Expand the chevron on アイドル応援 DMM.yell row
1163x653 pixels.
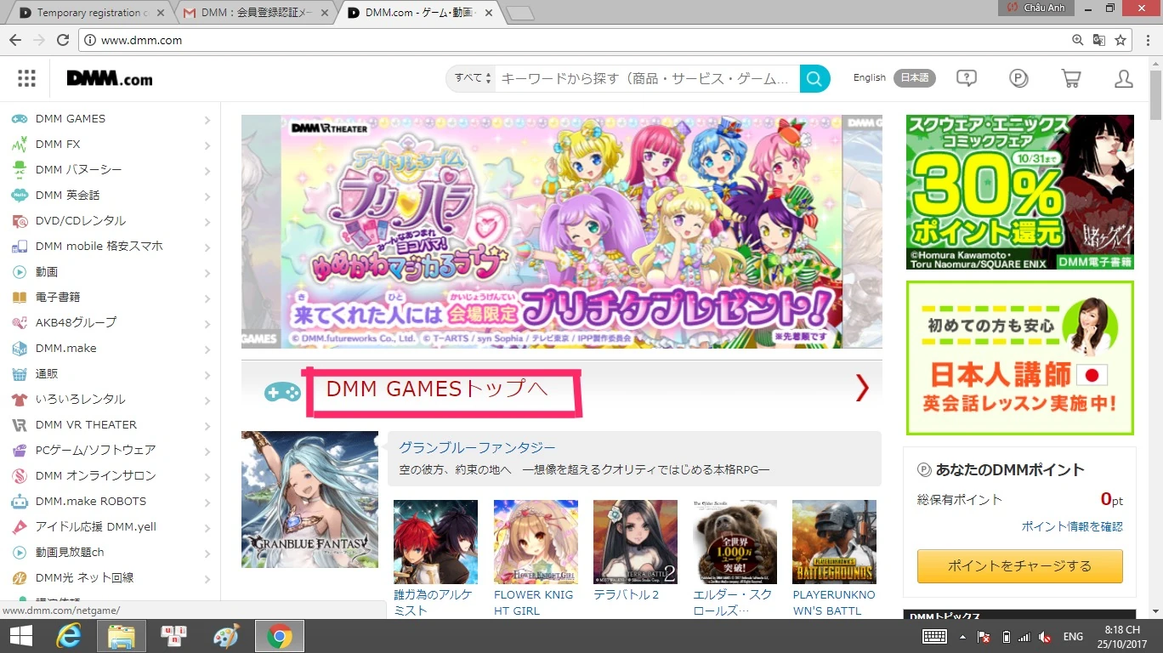tap(207, 528)
